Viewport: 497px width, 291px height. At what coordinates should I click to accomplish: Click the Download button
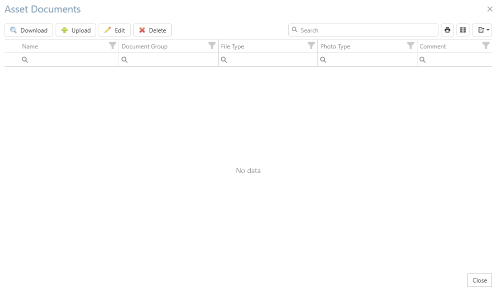(29, 30)
